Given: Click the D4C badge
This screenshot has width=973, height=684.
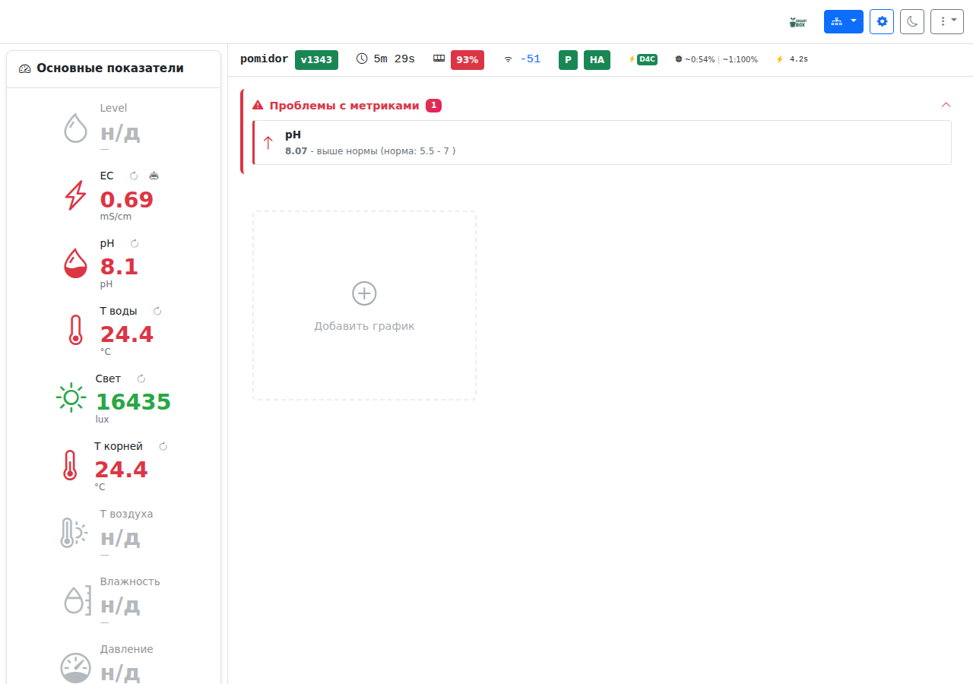Looking at the screenshot, I should 647,59.
